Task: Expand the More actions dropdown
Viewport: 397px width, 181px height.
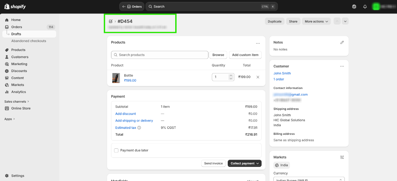Action: [x=316, y=22]
